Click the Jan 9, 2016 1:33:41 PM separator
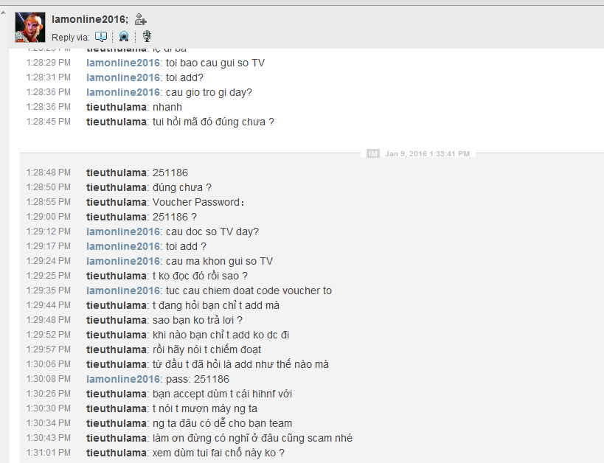This screenshot has height=463, width=604. pos(427,153)
